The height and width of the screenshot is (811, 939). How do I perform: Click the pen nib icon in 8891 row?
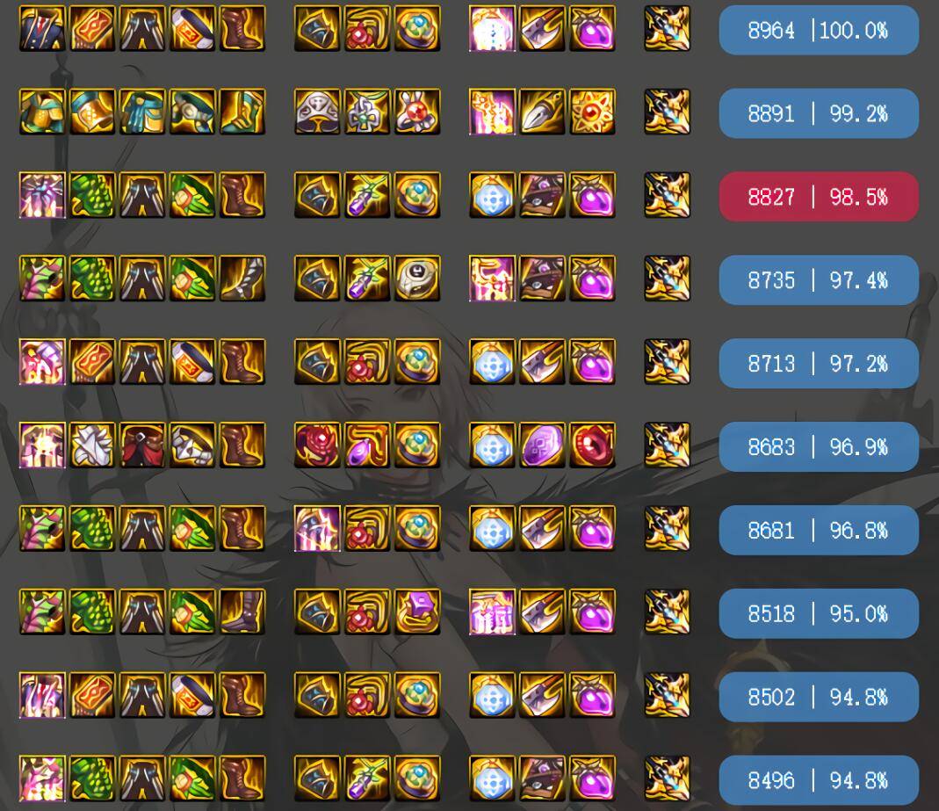point(542,112)
